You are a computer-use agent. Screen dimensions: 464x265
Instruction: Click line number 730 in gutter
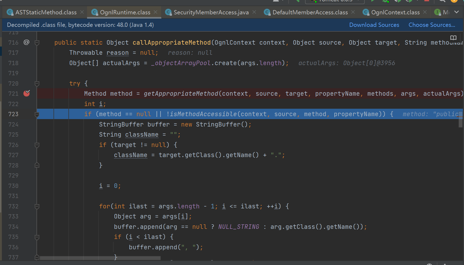coord(13,186)
